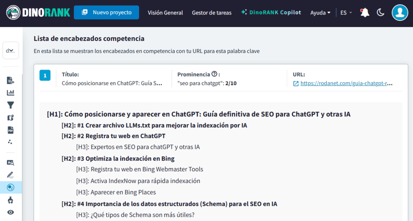Click the Prominencia help question mark icon
413x221 pixels.
pos(215,74)
